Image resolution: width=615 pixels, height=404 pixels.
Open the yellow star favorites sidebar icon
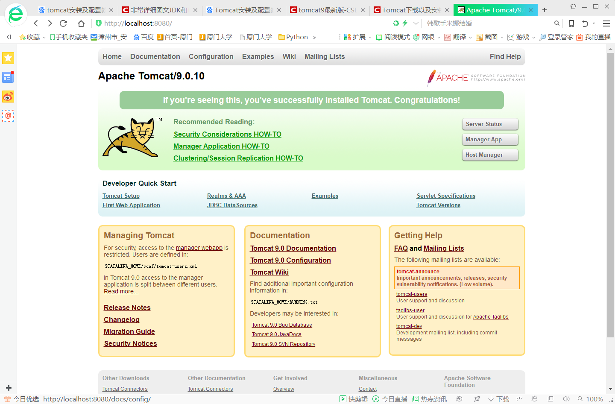8,58
